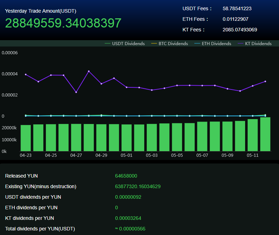This screenshot has width=279, height=235.
Task: Select the 05-09 trade amount bar
Action: click(x=228, y=136)
